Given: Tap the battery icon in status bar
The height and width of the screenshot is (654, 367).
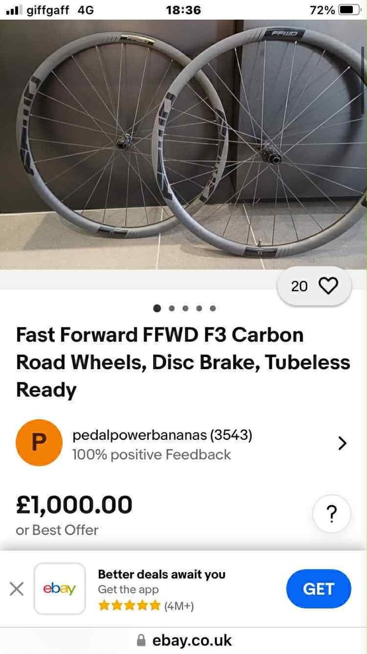Looking at the screenshot, I should (350, 10).
